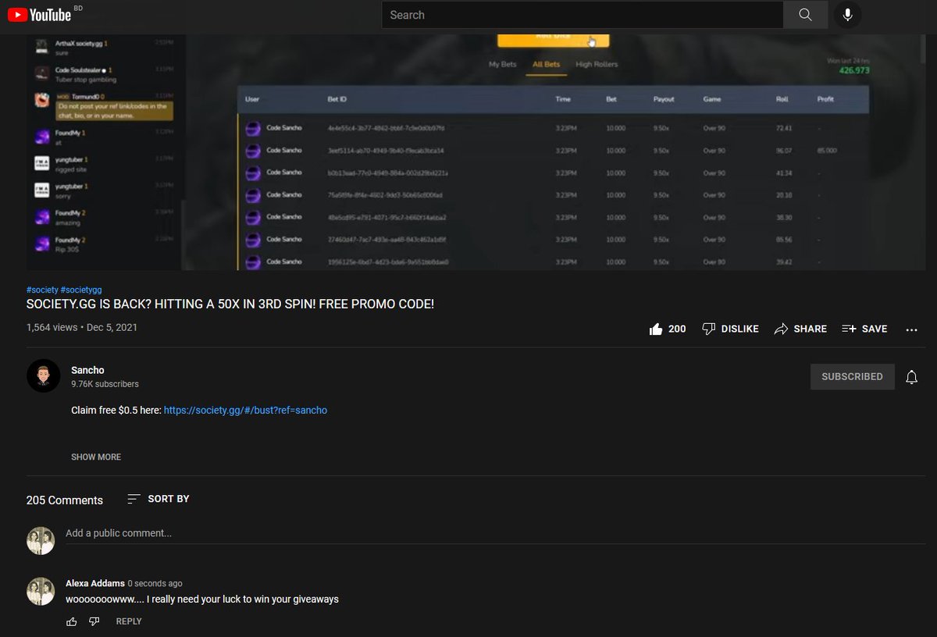Open the SORT BY comments dropdown
Screen dimensions: 937x637
click(159, 499)
